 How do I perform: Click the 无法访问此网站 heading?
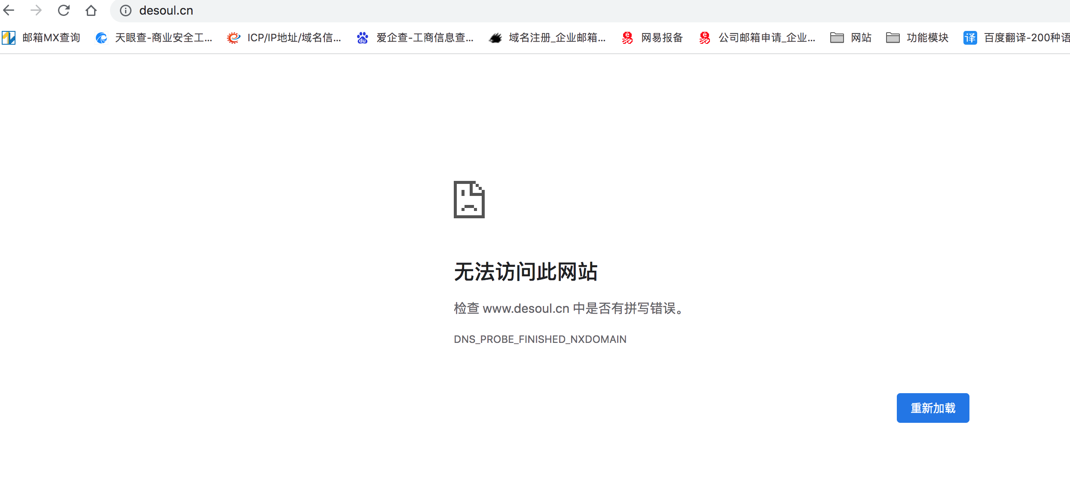pyautogui.click(x=526, y=272)
